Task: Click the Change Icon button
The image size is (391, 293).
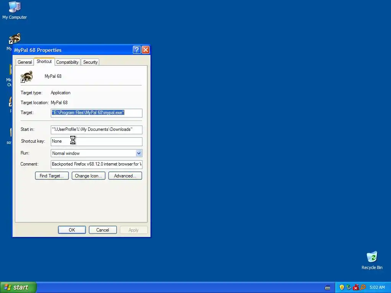Action: point(89,175)
